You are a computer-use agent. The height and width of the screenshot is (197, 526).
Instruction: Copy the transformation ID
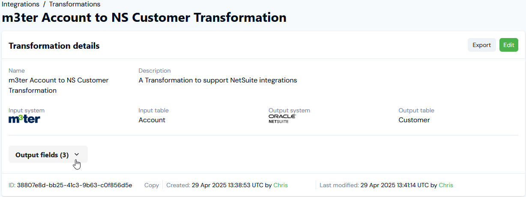click(151, 185)
